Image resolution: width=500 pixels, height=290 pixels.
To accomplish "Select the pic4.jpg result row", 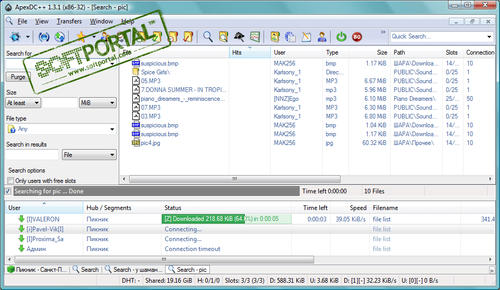I will point(307,142).
